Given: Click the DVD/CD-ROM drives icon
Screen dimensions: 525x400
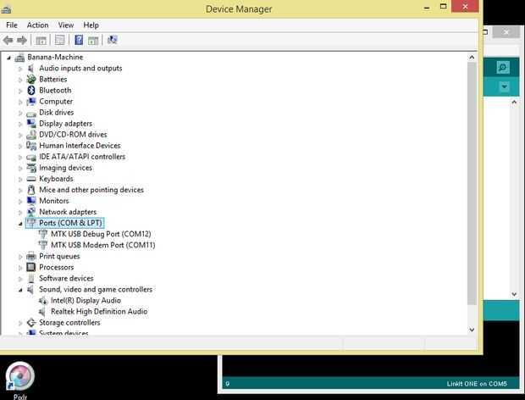Looking at the screenshot, I should (31, 135).
